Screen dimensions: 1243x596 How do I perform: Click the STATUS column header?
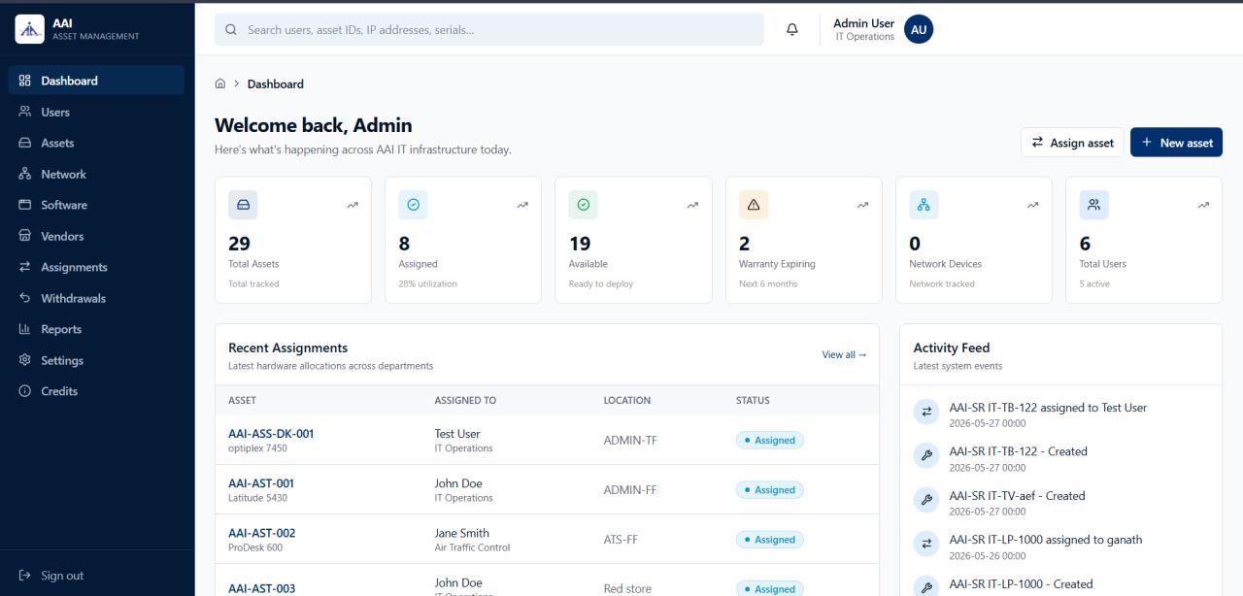pos(753,400)
